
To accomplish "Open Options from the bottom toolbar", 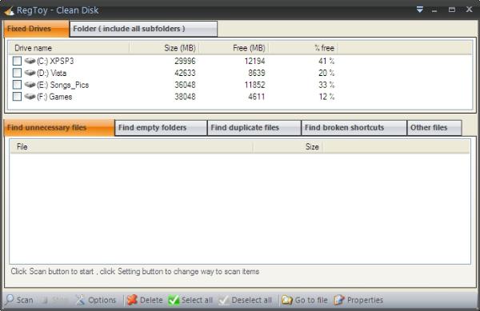I will (96, 300).
